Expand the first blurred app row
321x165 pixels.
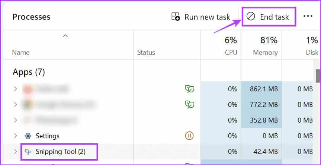point(15,89)
